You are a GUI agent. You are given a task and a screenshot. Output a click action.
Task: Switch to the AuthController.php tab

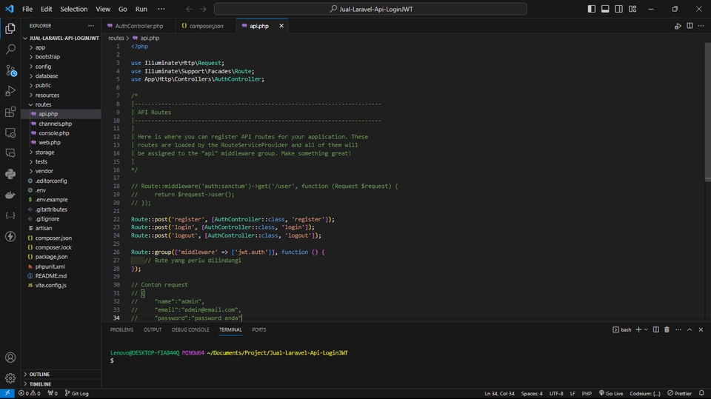[x=138, y=26]
